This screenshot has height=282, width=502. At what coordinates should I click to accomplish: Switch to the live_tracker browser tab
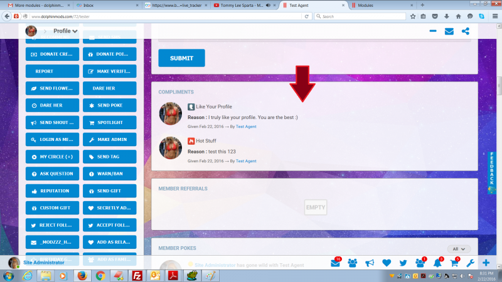pos(176,5)
